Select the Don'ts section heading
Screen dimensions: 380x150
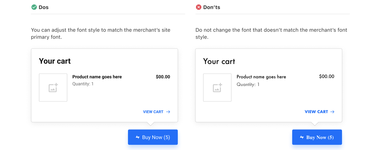pos(212,7)
